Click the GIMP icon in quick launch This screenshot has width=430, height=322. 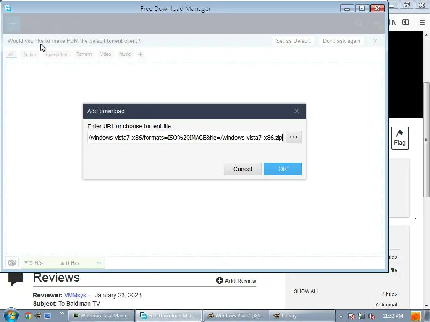click(37, 316)
